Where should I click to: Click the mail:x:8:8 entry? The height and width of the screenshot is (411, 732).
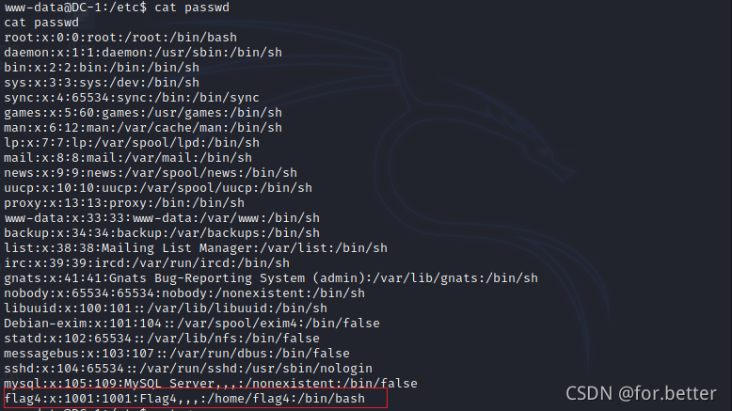point(128,158)
